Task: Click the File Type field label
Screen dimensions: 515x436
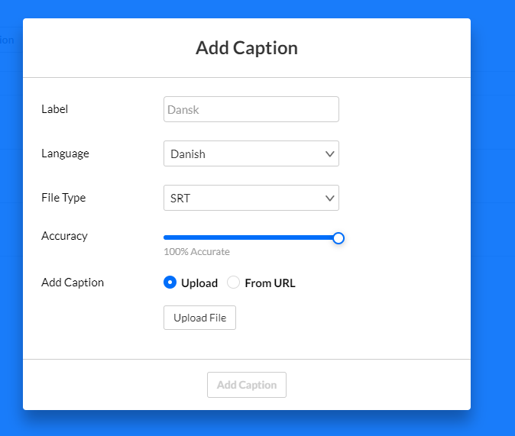Action: click(63, 198)
